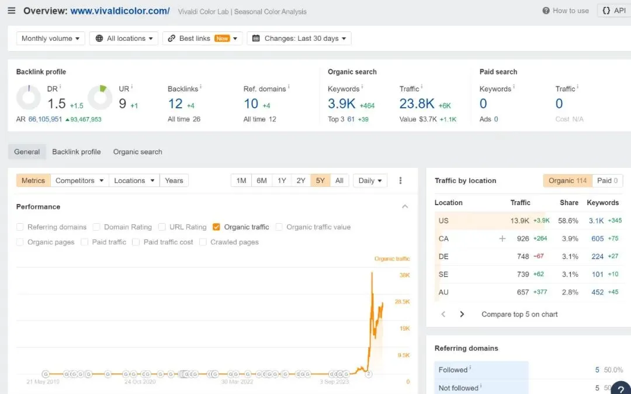
Task: Open the All locations dropdown
Action: pos(124,38)
